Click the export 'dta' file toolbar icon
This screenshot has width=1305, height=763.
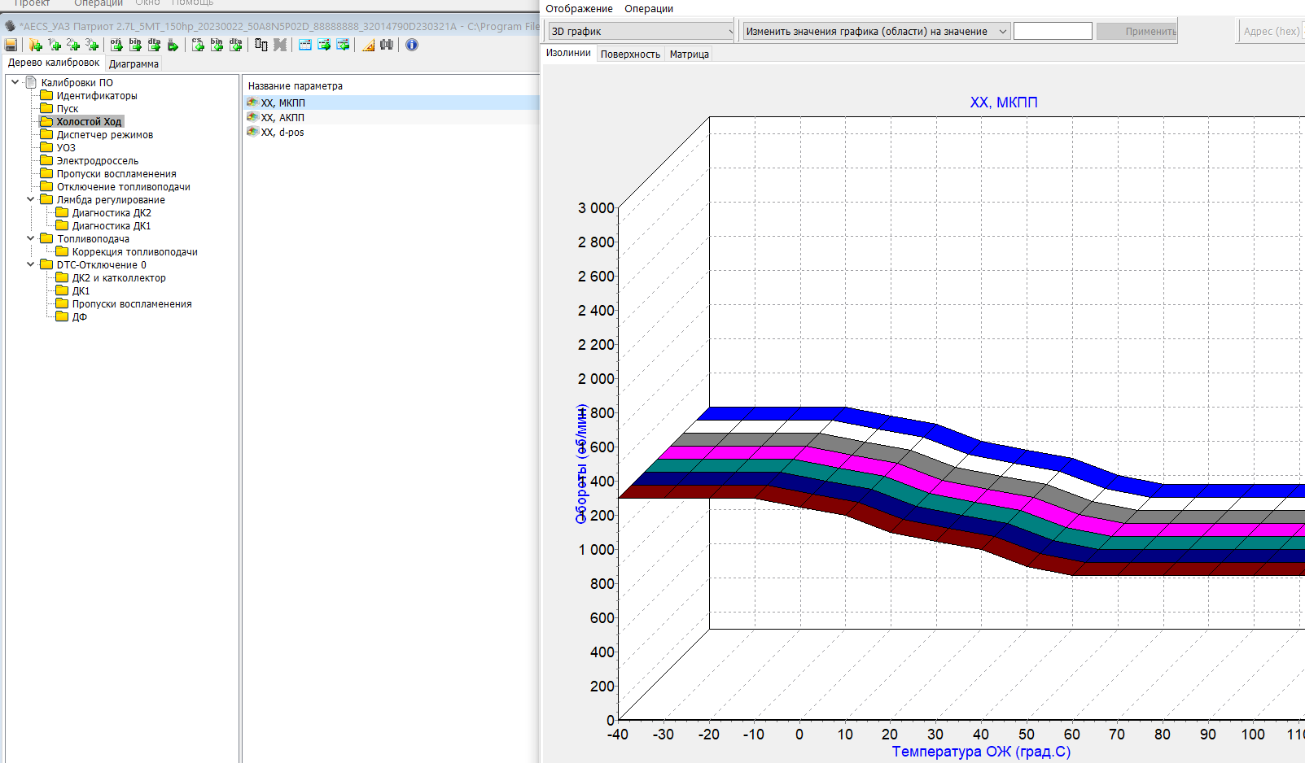[x=154, y=45]
